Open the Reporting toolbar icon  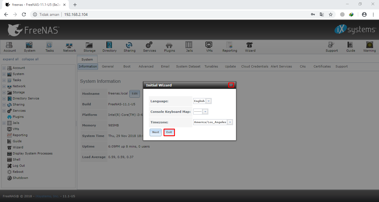coord(230,47)
